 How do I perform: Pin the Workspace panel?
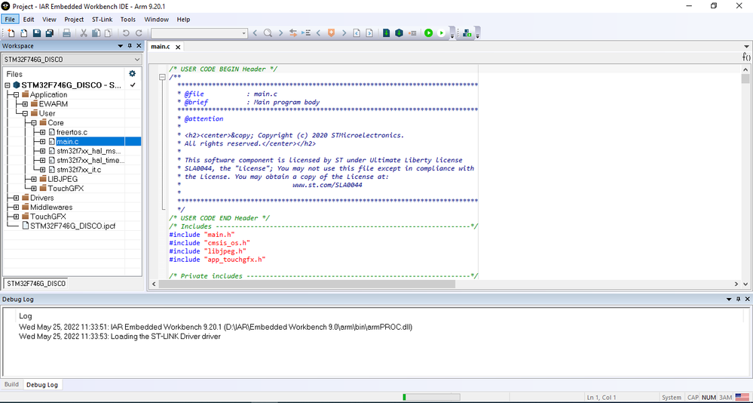coord(130,46)
